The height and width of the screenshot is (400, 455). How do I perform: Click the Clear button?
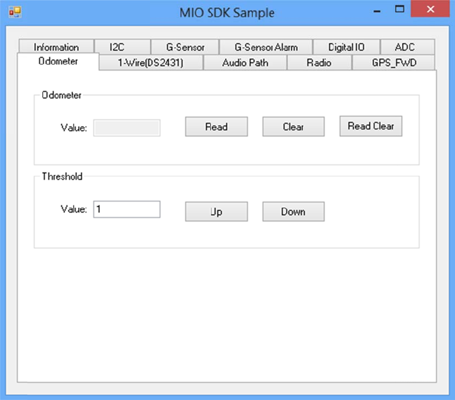click(294, 127)
